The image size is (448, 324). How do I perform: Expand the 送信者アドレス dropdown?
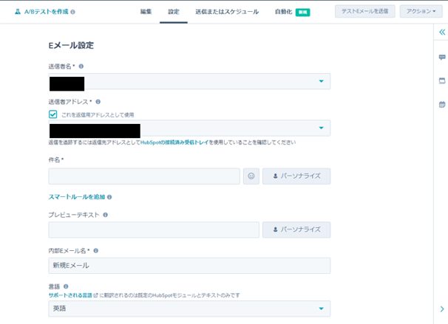click(x=321, y=128)
